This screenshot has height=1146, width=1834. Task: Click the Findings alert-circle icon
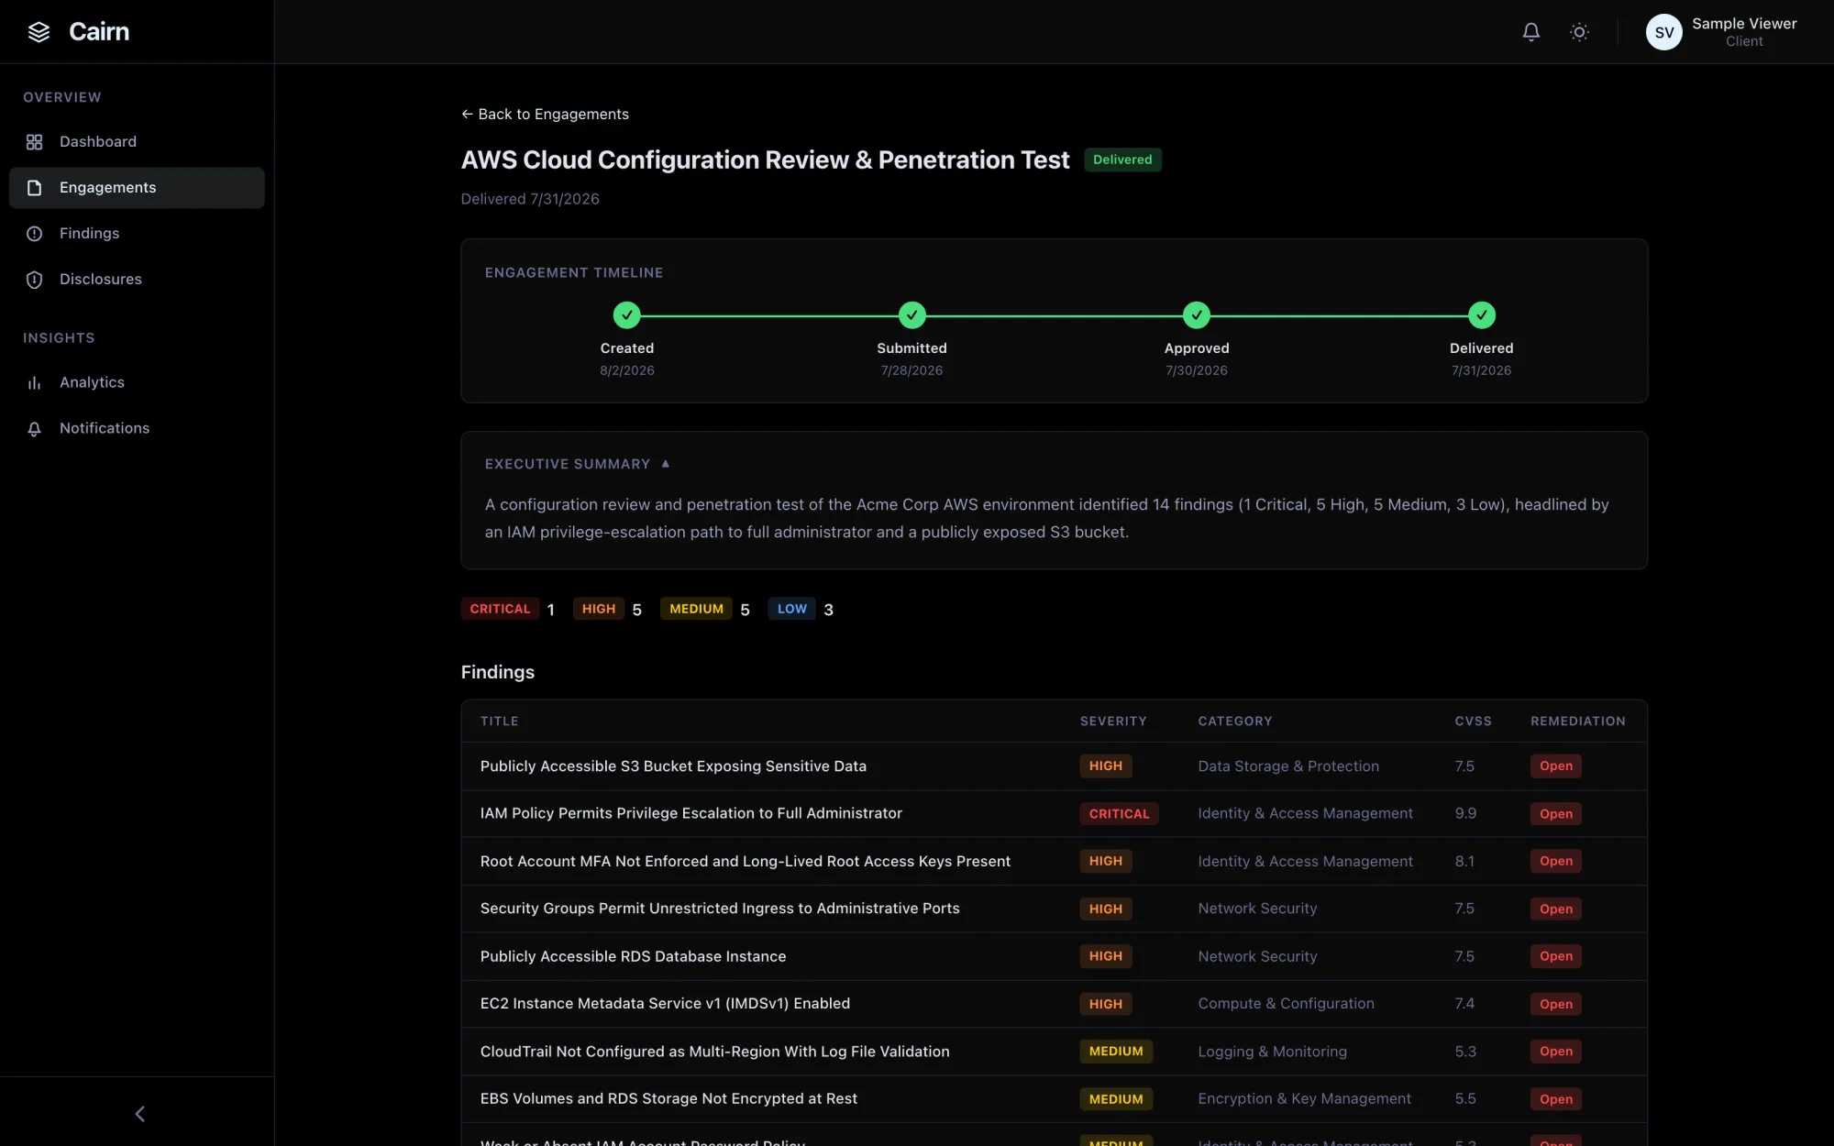pyautogui.click(x=35, y=234)
